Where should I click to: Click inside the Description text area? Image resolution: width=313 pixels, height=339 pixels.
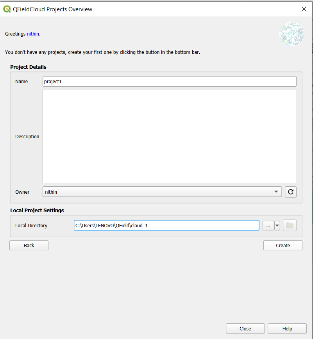169,136
